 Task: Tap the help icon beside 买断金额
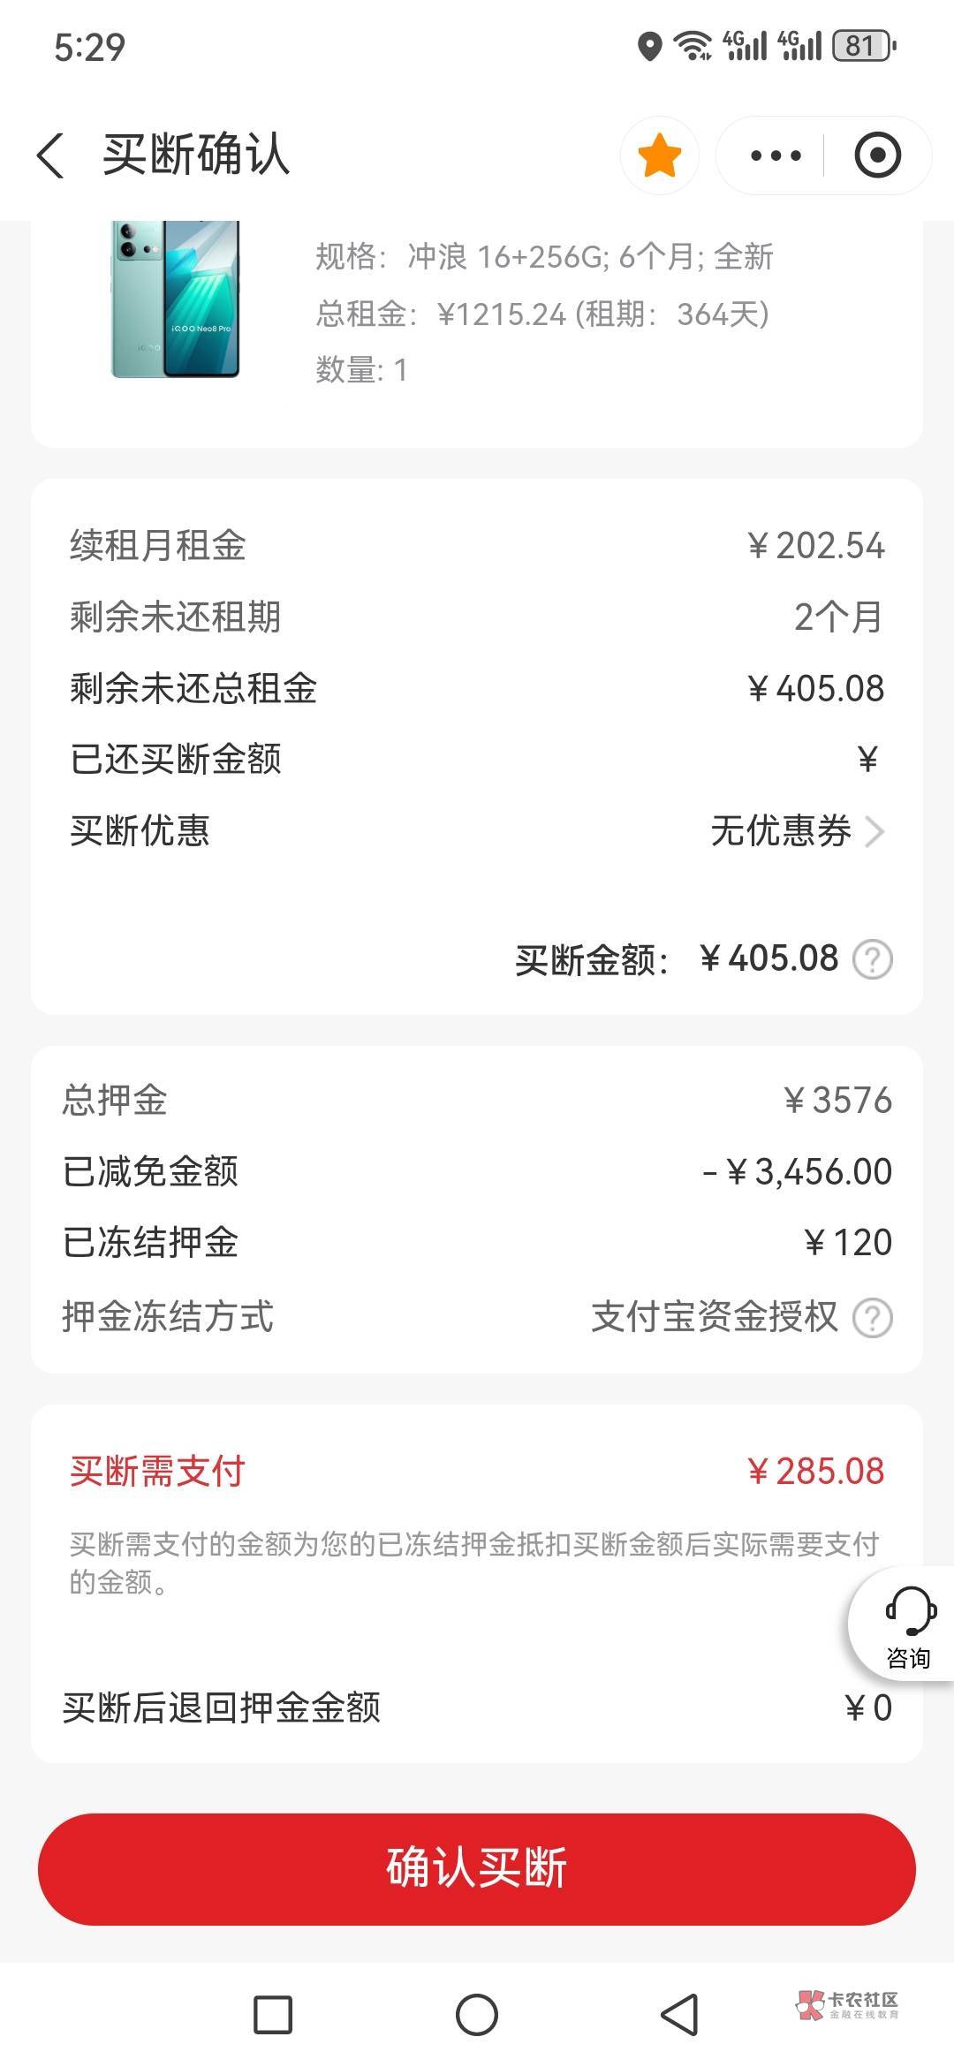(x=873, y=959)
